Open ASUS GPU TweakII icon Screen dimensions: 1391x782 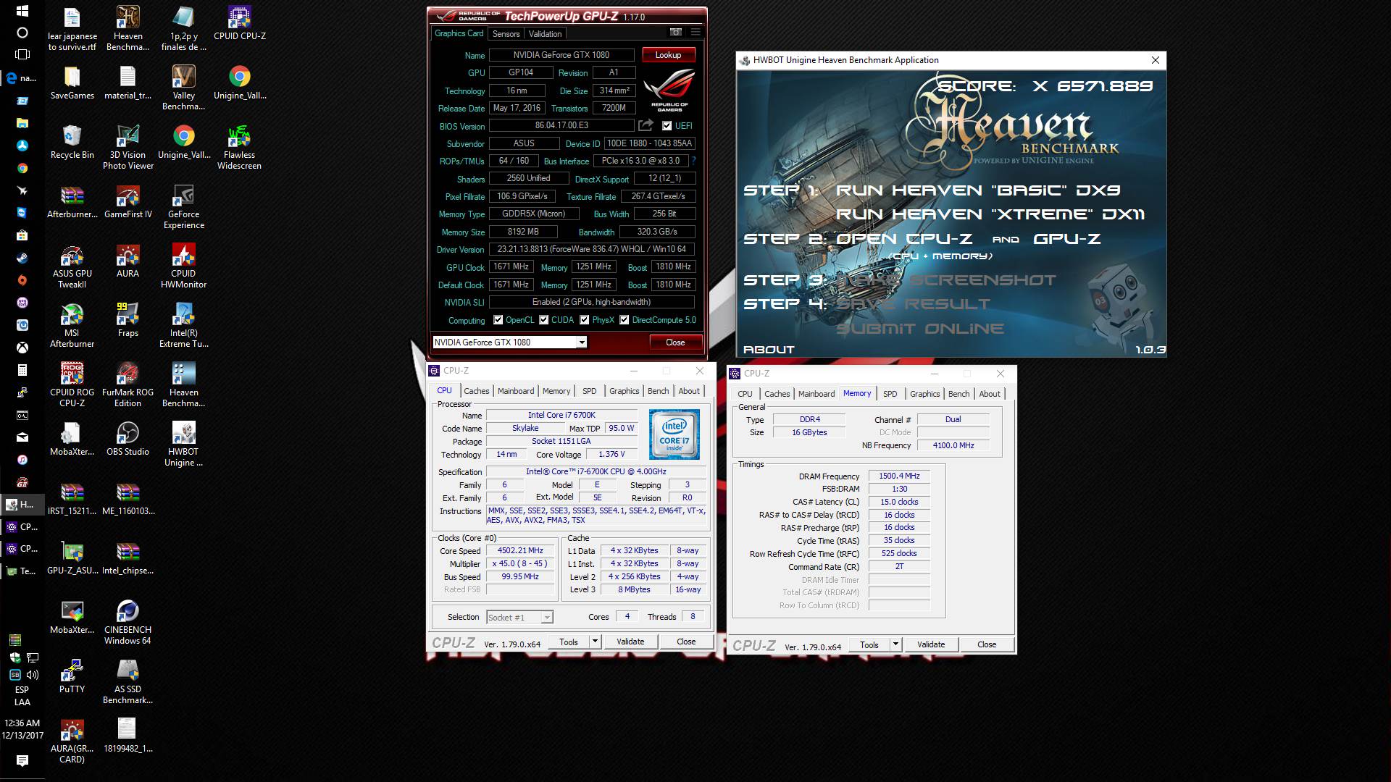point(72,266)
